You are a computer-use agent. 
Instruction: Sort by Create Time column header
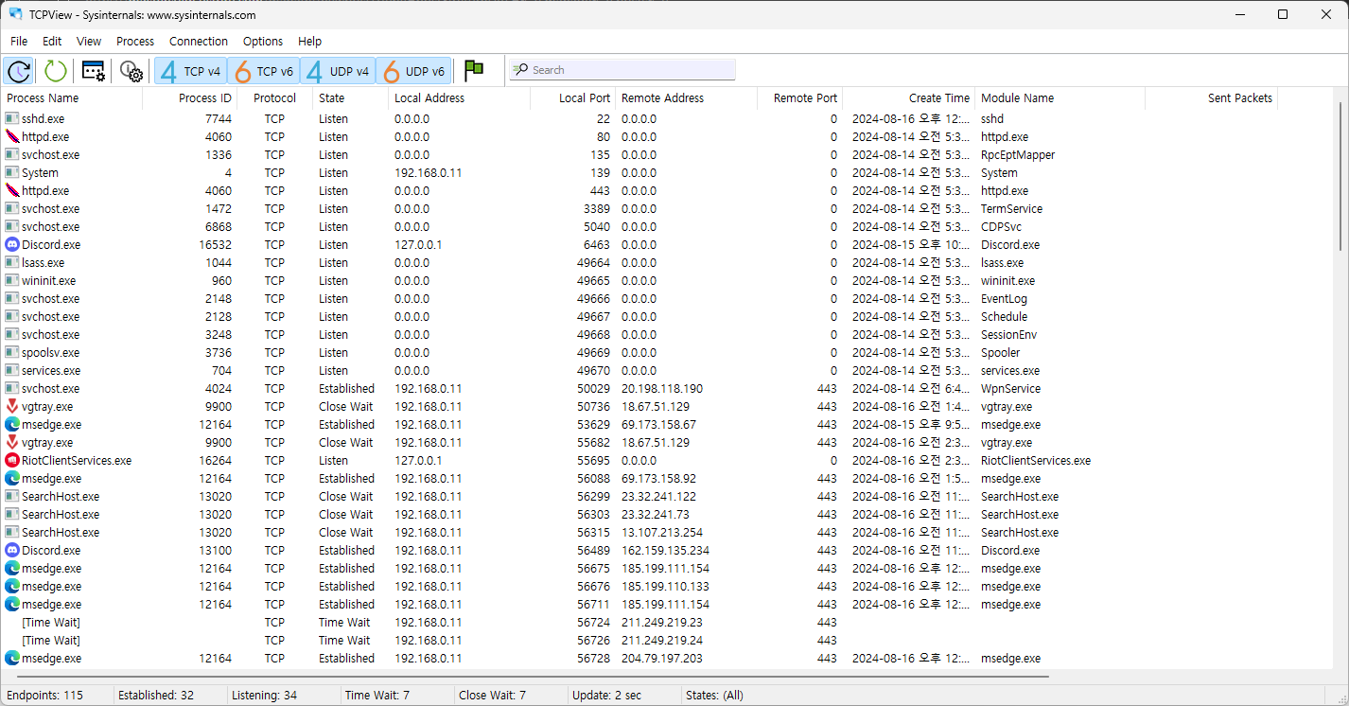pos(909,97)
